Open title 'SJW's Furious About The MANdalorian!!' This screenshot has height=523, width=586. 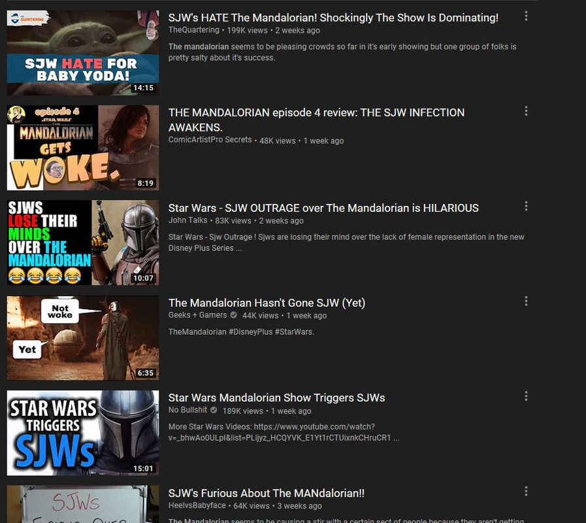(266, 493)
